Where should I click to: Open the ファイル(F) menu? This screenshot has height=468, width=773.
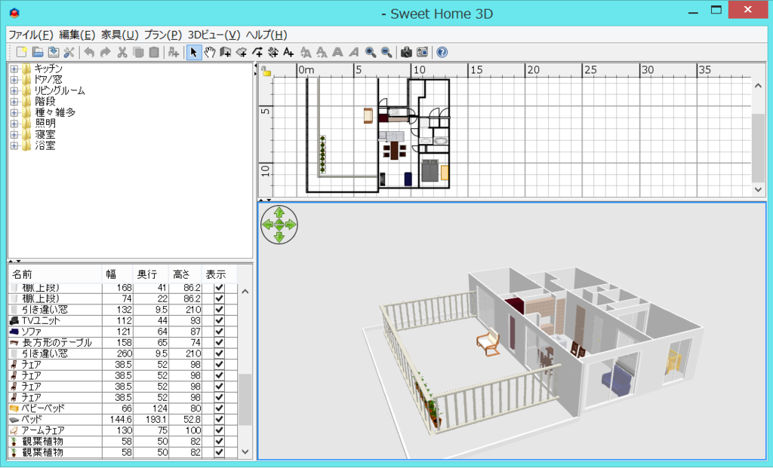pyautogui.click(x=30, y=35)
